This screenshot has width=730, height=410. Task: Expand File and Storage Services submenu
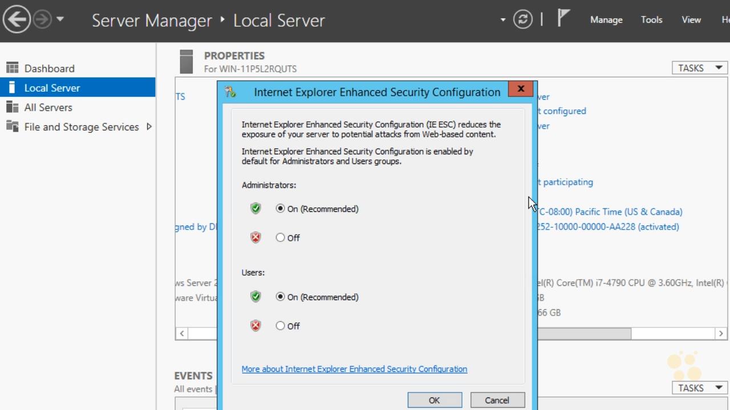(149, 126)
